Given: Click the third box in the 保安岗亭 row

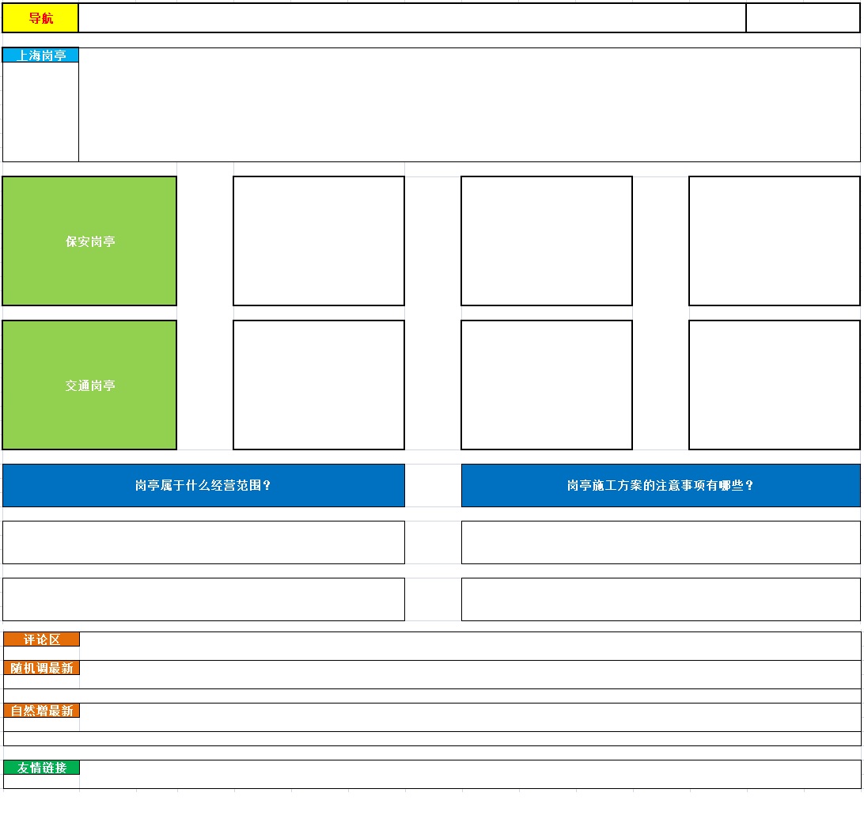Looking at the screenshot, I should [547, 241].
